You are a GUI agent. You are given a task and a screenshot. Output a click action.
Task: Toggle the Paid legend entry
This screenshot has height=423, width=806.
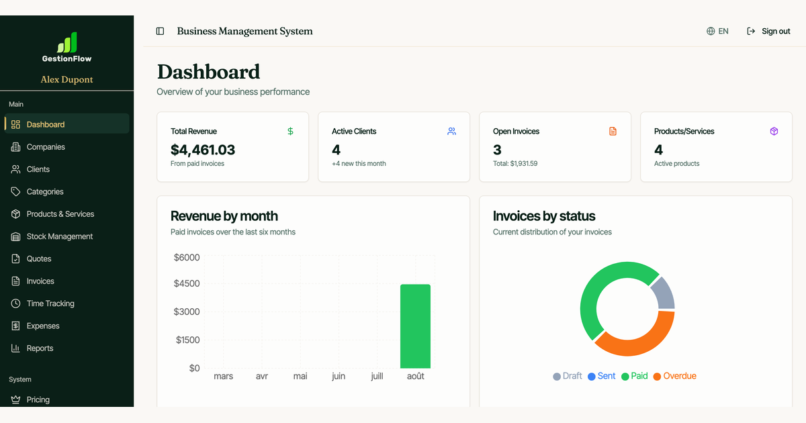click(635, 376)
